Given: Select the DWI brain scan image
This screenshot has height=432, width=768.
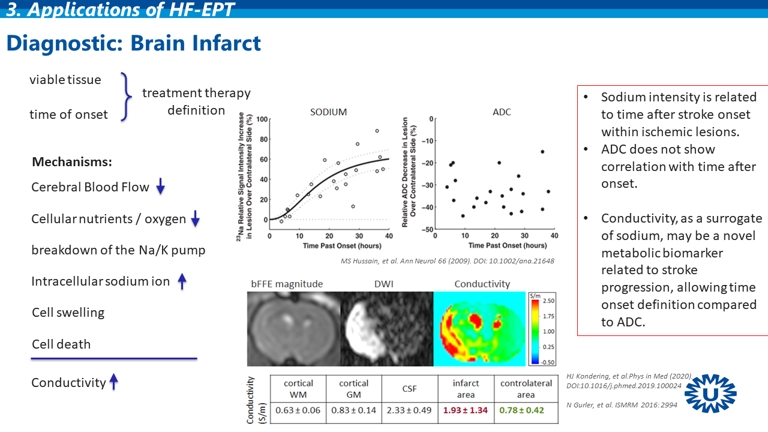Looking at the screenshot, I should (386, 329).
